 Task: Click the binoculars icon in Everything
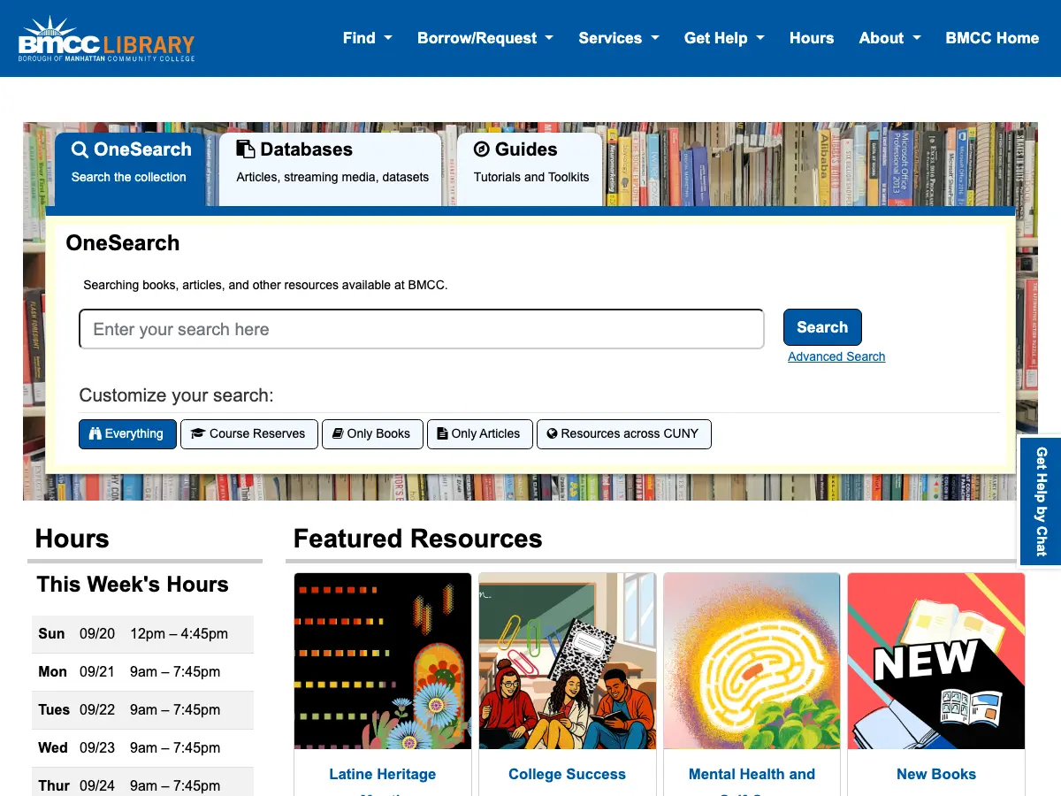95,433
